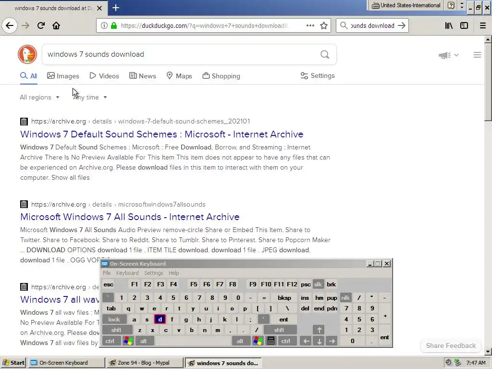Open the Settings dropdown in search nav
This screenshot has width=492, height=369.
click(x=318, y=75)
